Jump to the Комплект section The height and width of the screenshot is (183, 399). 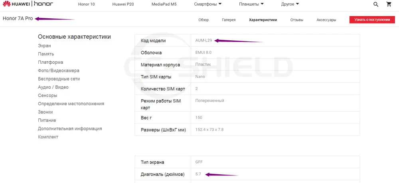coord(48,137)
